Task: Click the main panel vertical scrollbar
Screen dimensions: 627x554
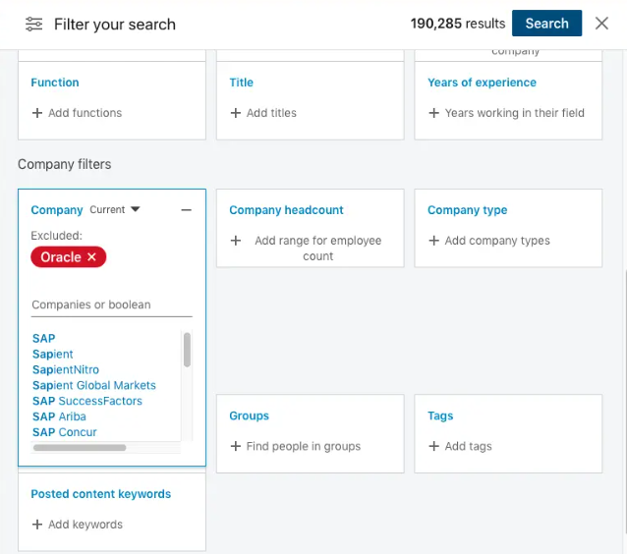Action: click(625, 402)
